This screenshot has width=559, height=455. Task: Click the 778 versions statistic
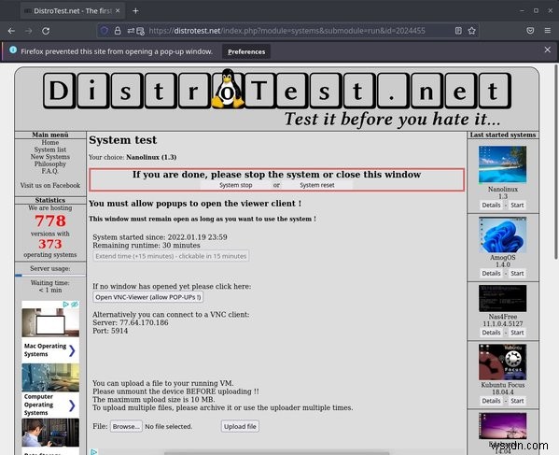pyautogui.click(x=50, y=220)
